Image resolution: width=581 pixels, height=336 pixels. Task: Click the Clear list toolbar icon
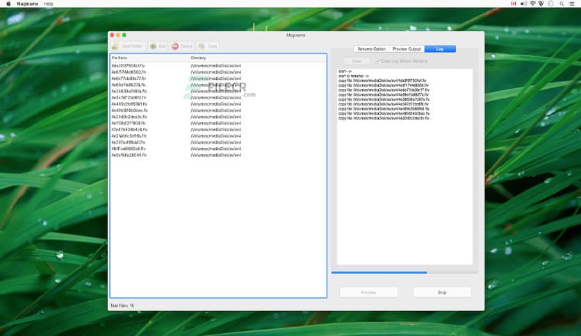(202, 46)
